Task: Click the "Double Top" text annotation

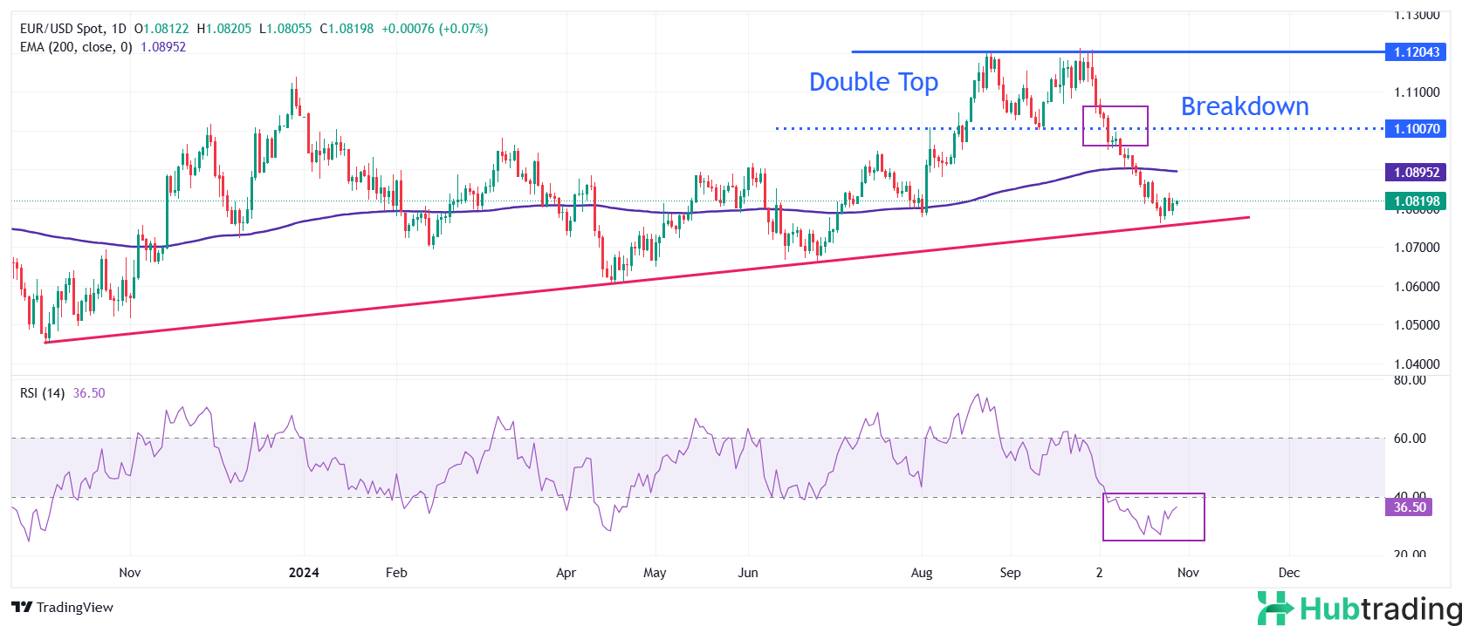Action: [x=873, y=82]
